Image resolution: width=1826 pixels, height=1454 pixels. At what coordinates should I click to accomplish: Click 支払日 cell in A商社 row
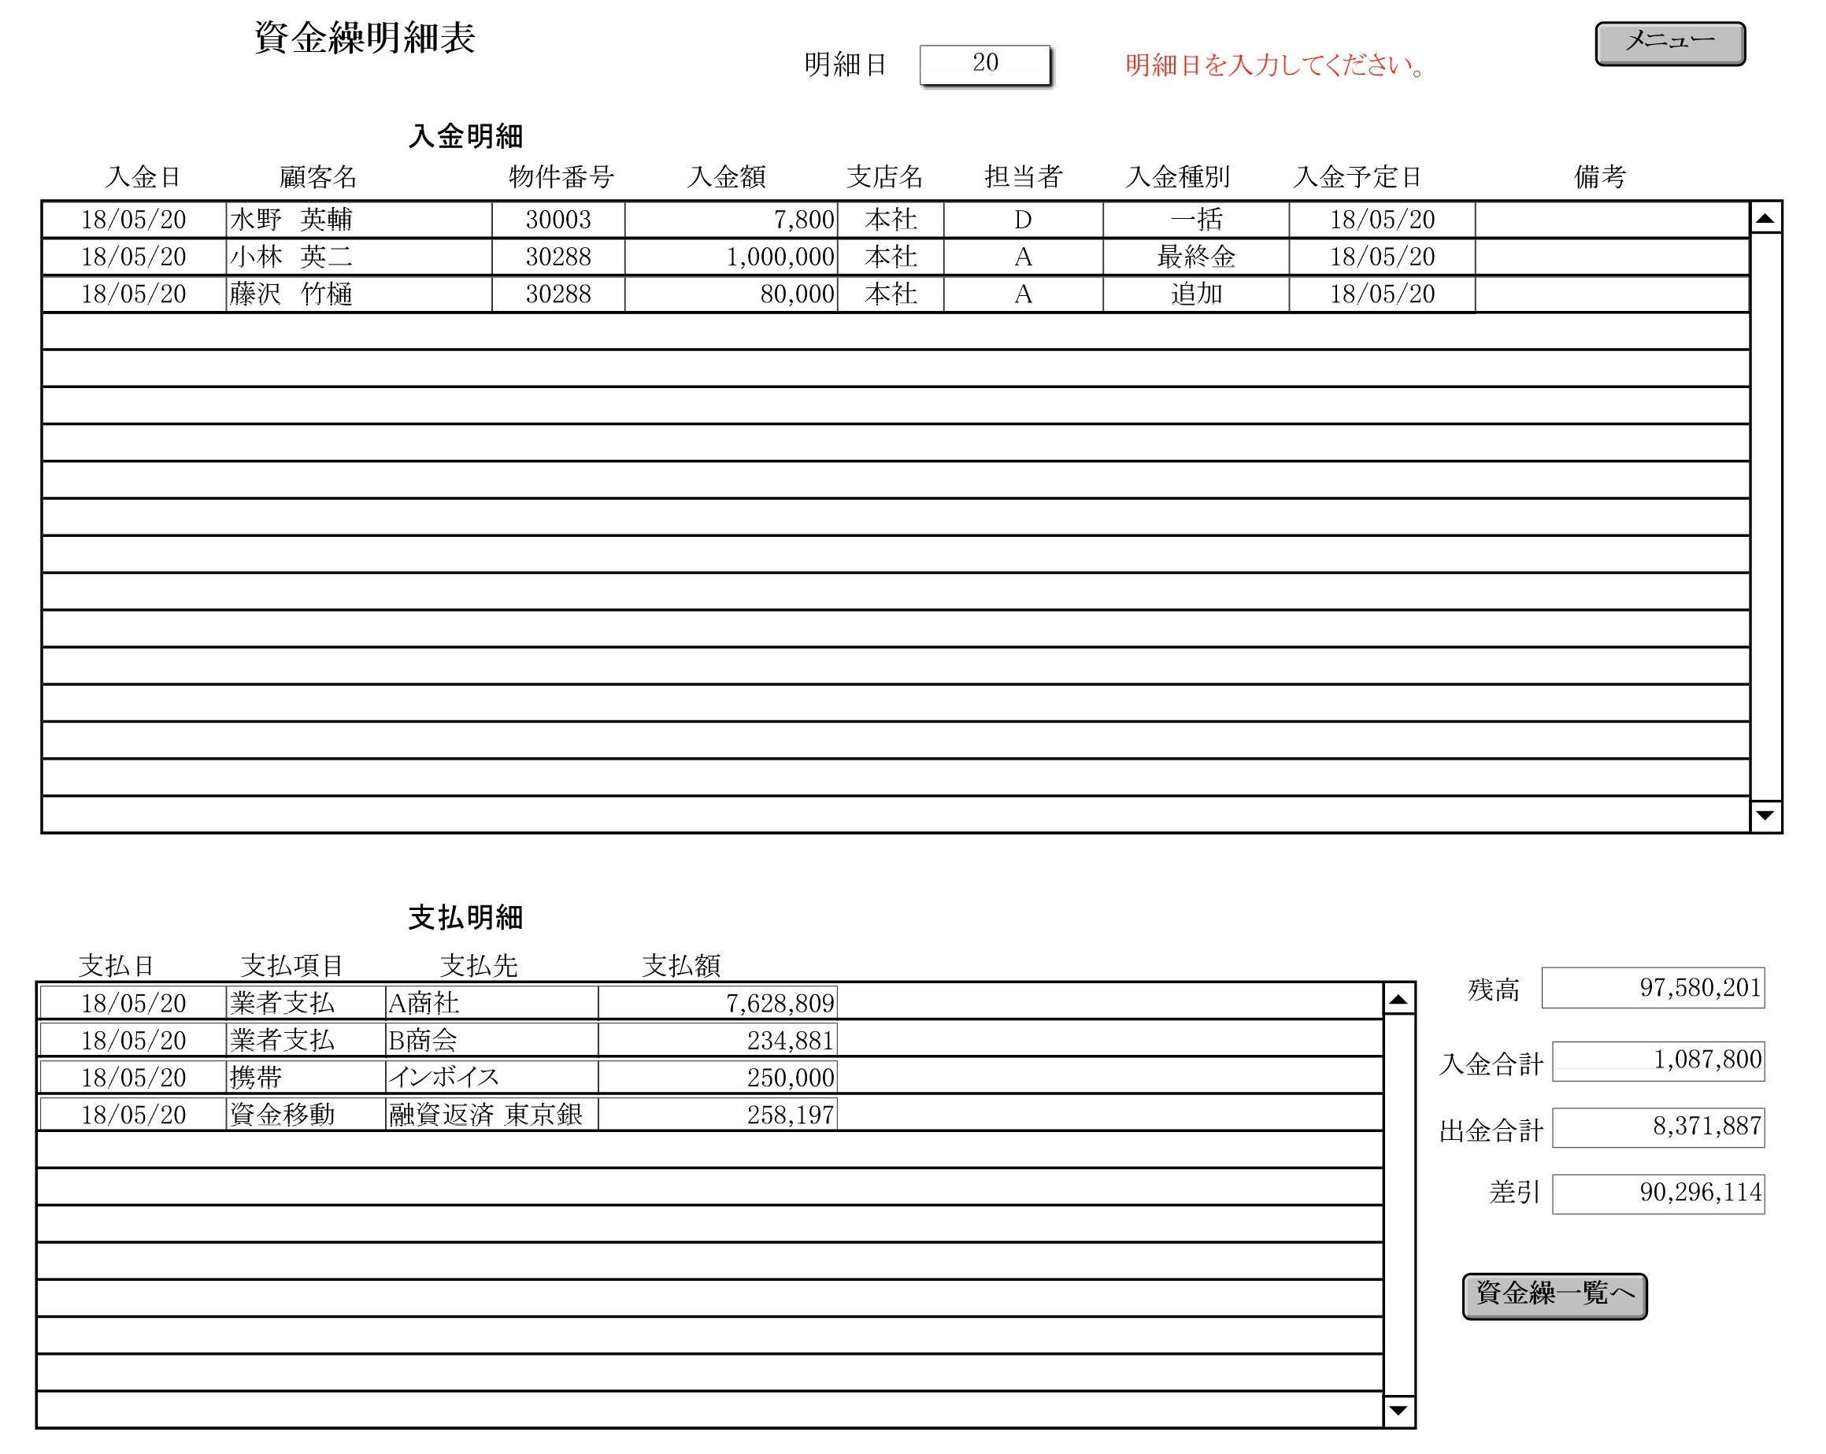pos(134,1004)
